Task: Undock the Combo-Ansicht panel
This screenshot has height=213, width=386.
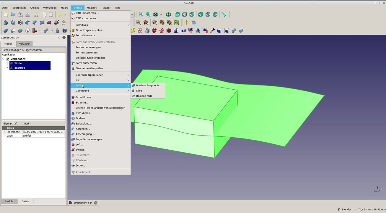Action: coord(59,38)
